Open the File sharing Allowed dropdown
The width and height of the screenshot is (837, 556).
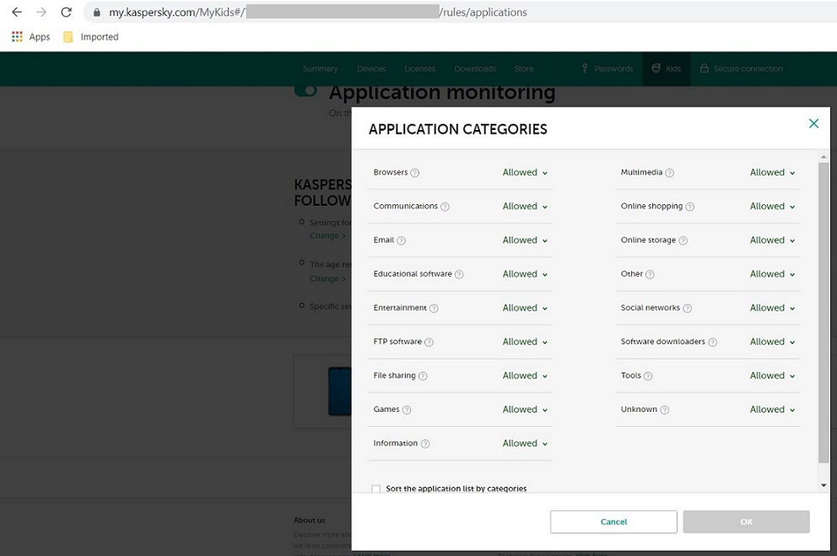tap(525, 376)
